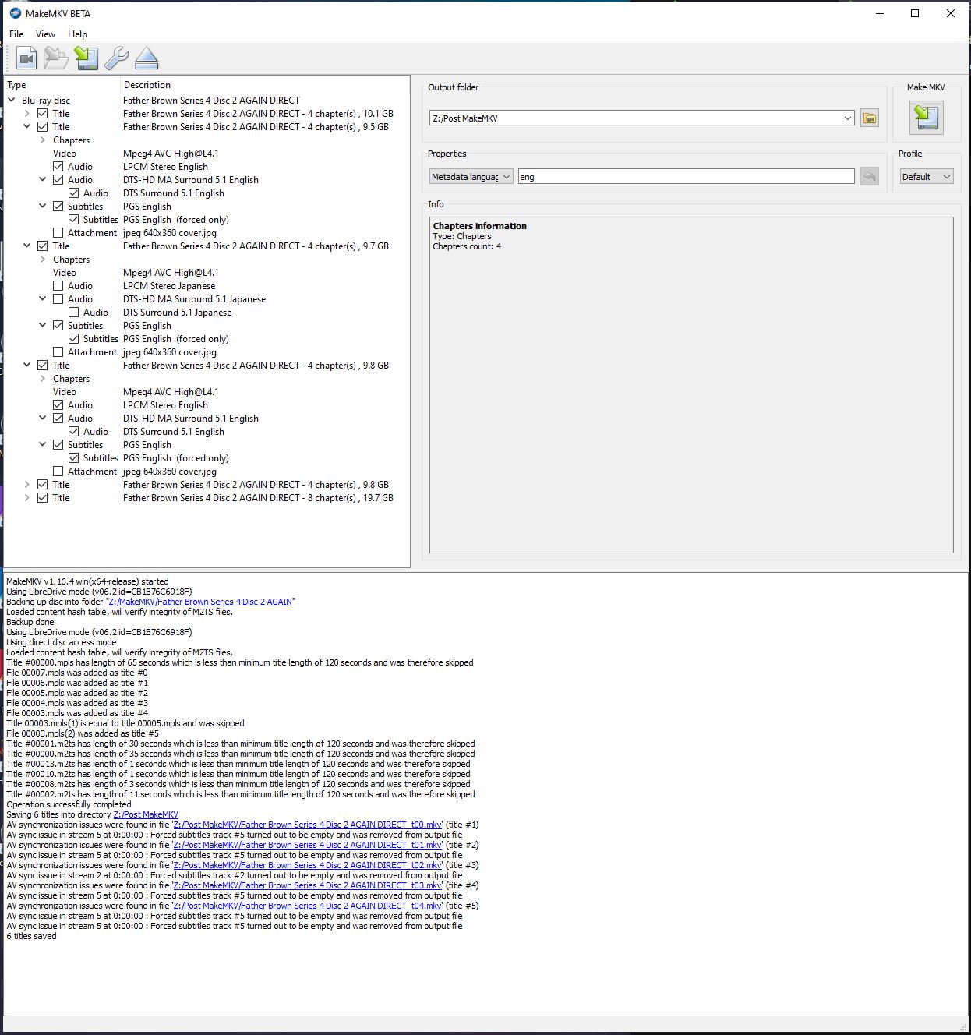971x1035 pixels.
Task: Select the 'Chapters information' heading in Info panel
Action: [480, 226]
